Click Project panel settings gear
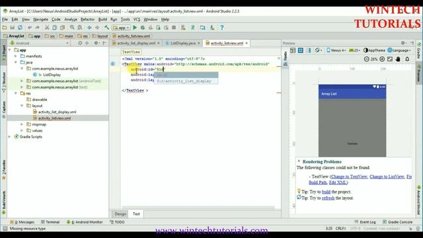The height and width of the screenshot is (238, 423). 96,43
